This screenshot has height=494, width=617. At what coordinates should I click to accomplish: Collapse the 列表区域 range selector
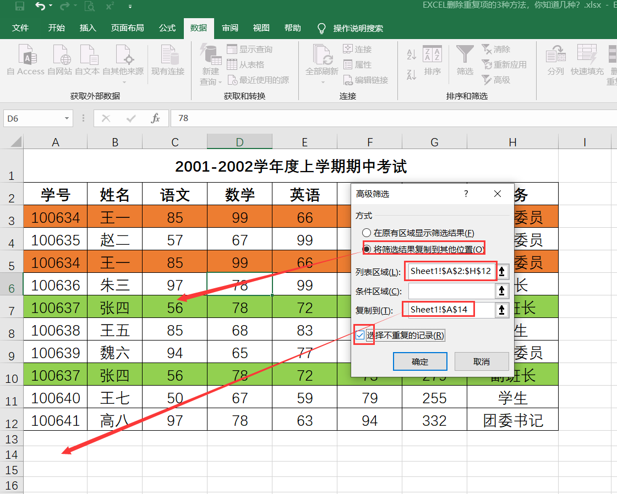[502, 271]
